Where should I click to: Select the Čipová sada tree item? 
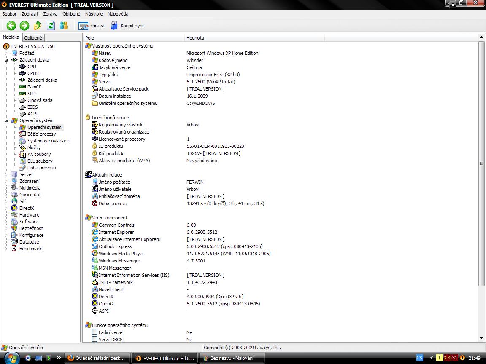click(x=40, y=100)
